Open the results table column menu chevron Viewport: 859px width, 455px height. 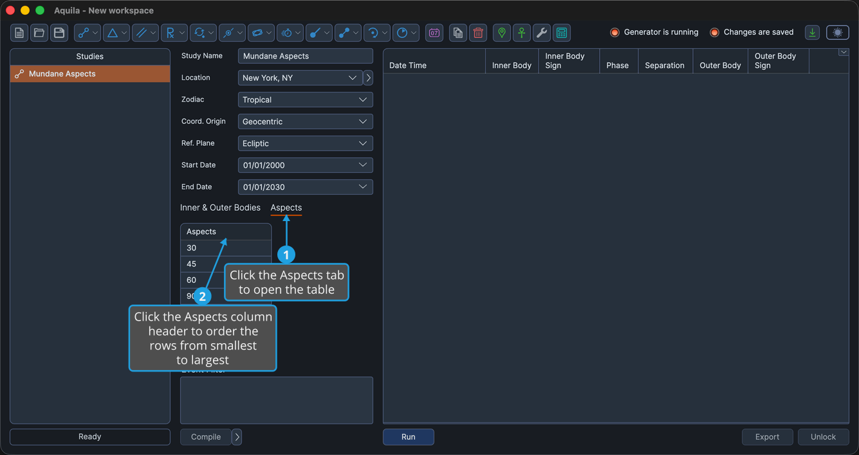point(844,53)
